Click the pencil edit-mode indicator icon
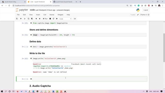165x93 pixels. tap(138, 15)
